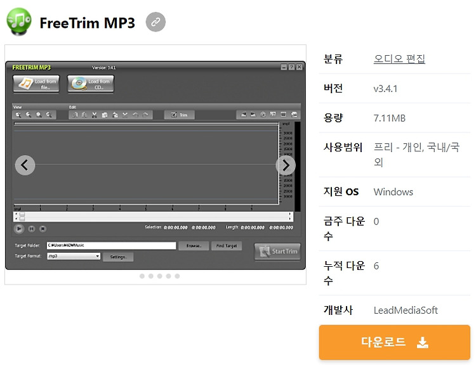Viewport: 476px width, 365px height.
Task: Stop playback with the stop button
Action: click(x=43, y=229)
